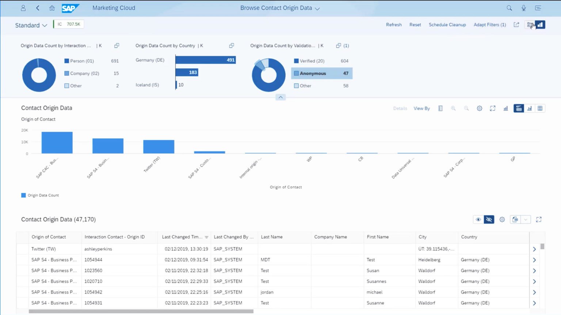Viewport: 561px width, 315px height.
Task: Show personal data with eye icon
Action: coord(478,219)
